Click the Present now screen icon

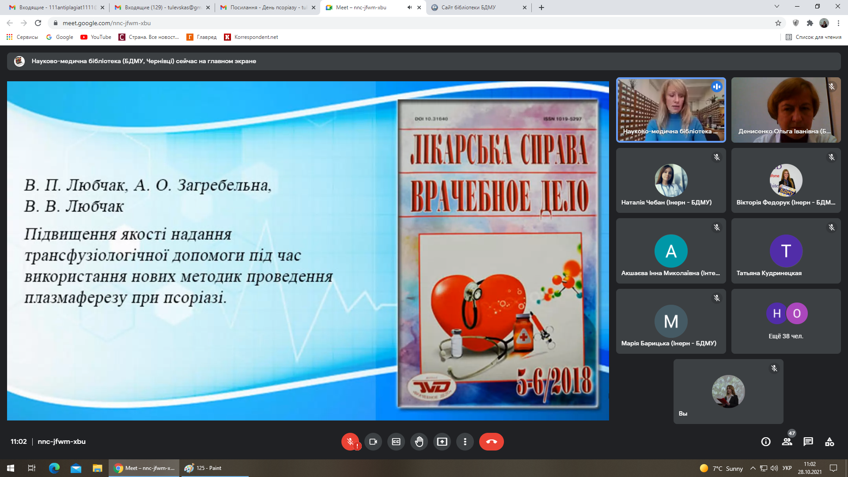click(x=442, y=441)
